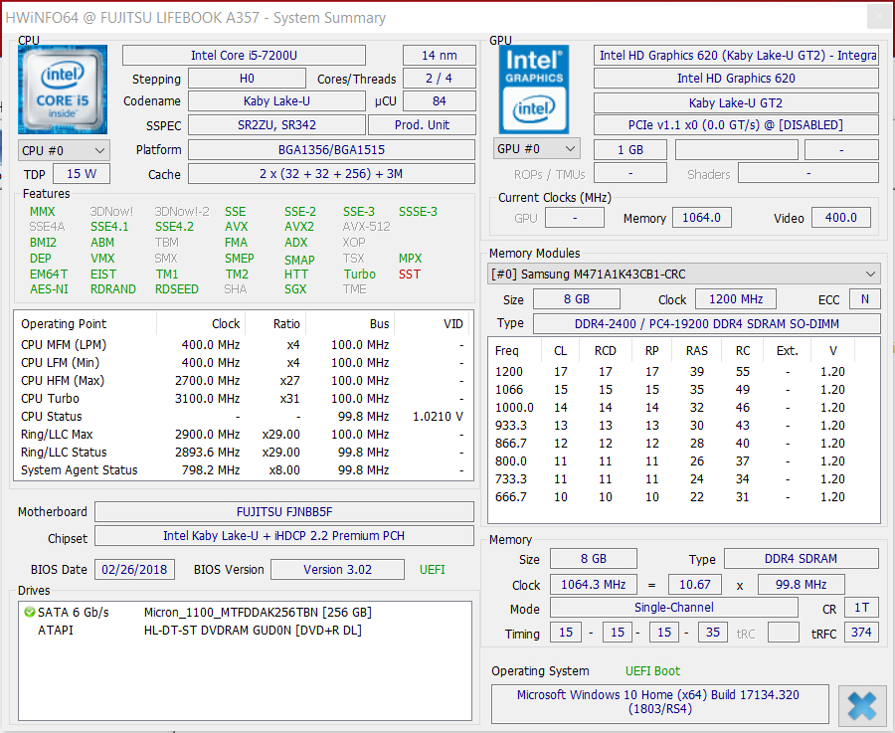The width and height of the screenshot is (895, 733).
Task: Click the Intel HD Graphics 620 (Kaby Lake-U GT2) field
Action: 736,56
